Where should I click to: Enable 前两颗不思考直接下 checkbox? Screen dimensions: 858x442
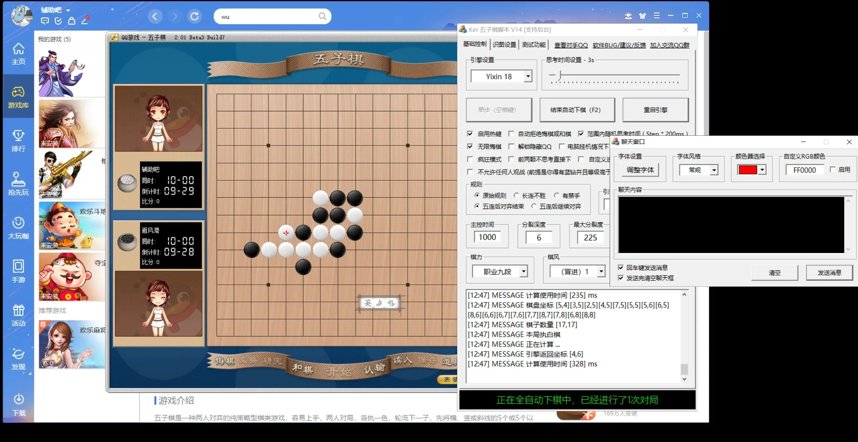point(511,159)
